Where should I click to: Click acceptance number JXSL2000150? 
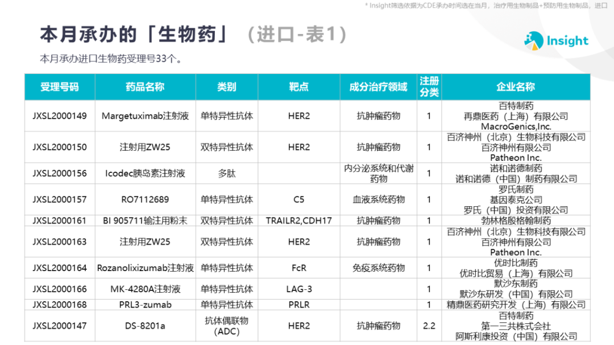[x=60, y=147]
